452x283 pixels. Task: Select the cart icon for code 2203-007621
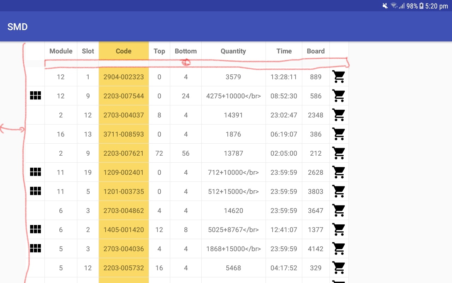tap(338, 153)
